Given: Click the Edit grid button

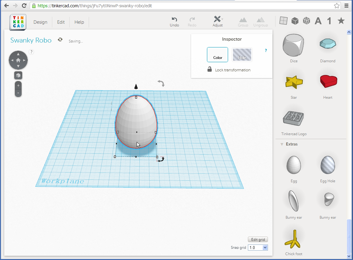Looking at the screenshot, I should 258,240.
